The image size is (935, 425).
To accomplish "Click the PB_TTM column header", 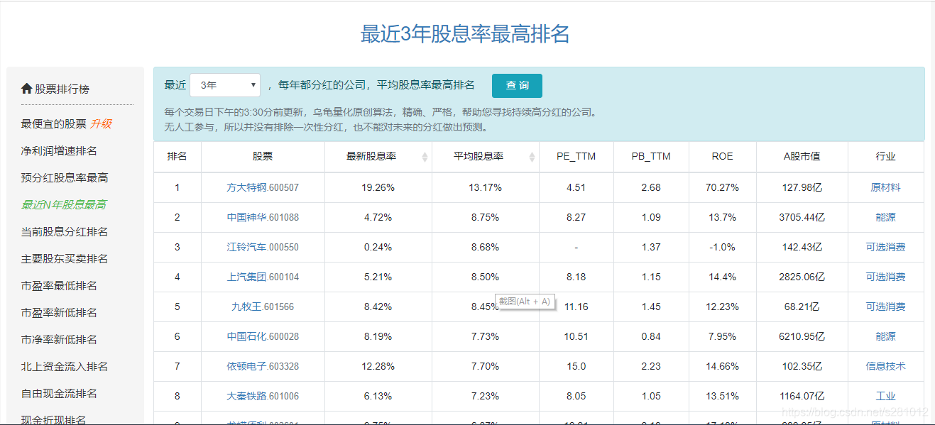I will [x=651, y=156].
